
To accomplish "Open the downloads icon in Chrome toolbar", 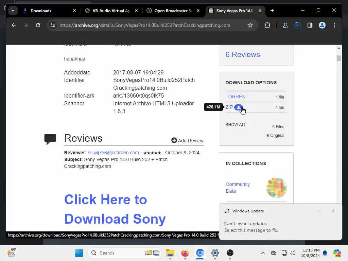I will click(297, 25).
